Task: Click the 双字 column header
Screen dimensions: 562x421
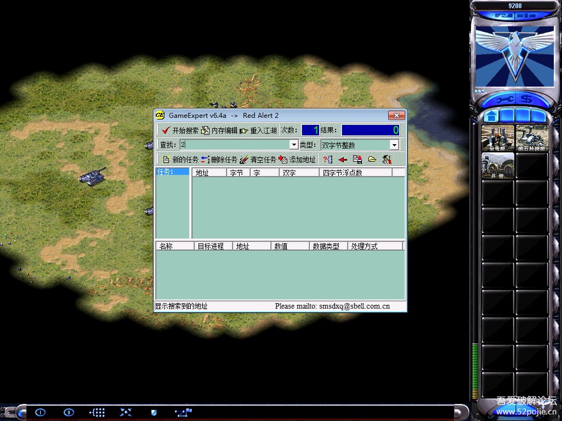Action: point(299,173)
